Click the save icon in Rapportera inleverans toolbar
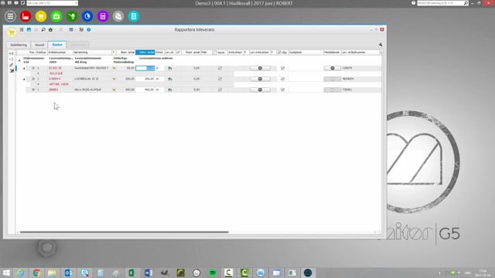 coord(29,29)
